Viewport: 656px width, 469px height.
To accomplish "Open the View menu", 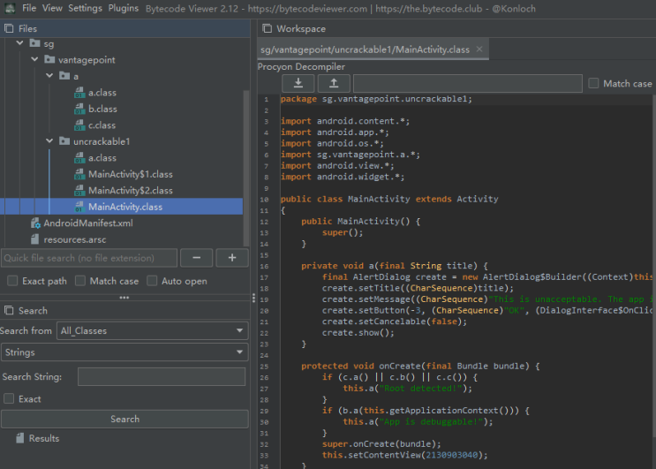I will [x=52, y=8].
